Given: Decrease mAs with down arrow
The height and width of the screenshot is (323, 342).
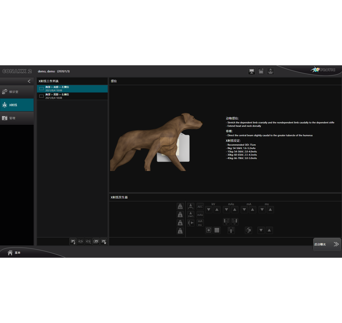Looking at the screenshot, I should coord(226,210).
